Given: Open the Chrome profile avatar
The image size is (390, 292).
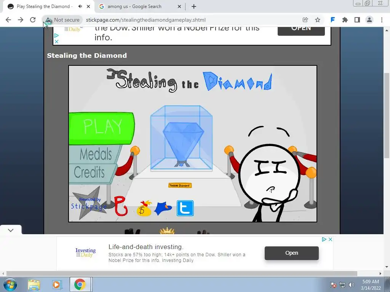Looking at the screenshot, I should coord(369,20).
